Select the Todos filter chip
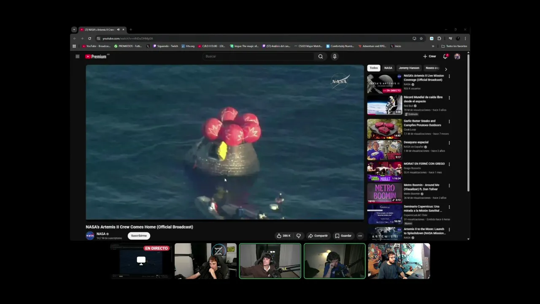 pos(374,68)
